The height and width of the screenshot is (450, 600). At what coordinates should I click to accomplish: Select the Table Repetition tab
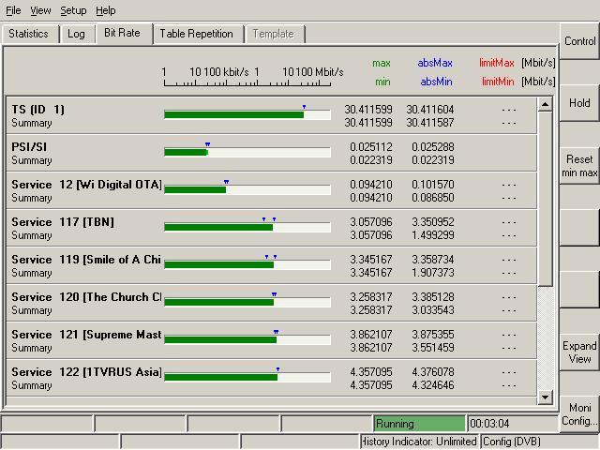pyautogui.click(x=196, y=34)
